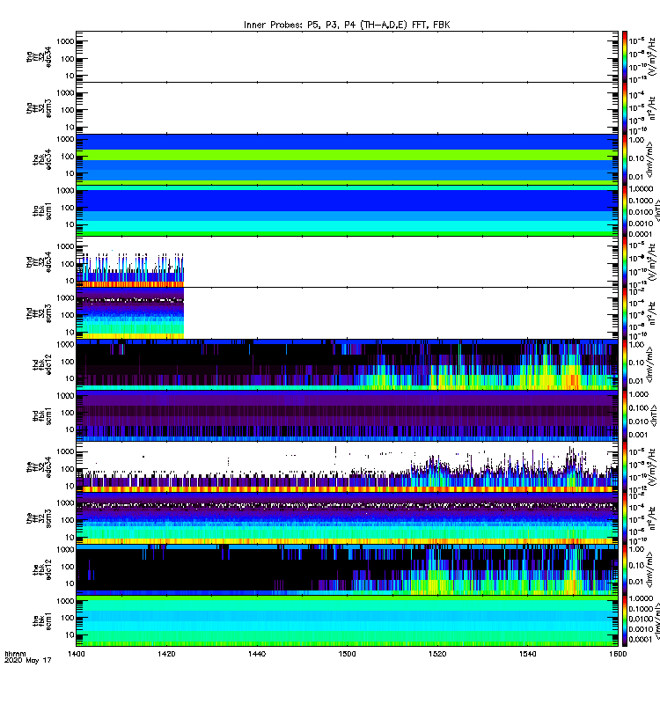Click the 'the fbk edc12' axis label
This screenshot has height=704, width=660.
tap(41, 570)
